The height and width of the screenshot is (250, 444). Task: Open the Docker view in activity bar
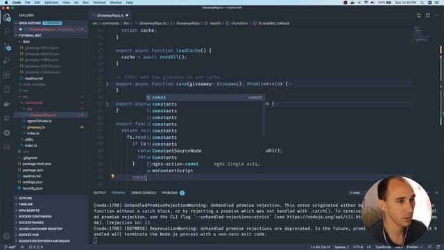coord(7,103)
